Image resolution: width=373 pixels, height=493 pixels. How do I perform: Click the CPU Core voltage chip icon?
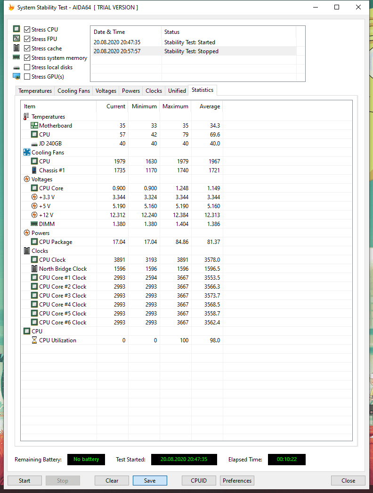[x=34, y=188]
